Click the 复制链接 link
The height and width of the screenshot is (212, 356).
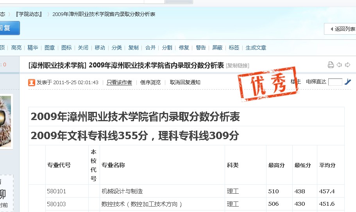coord(238,66)
